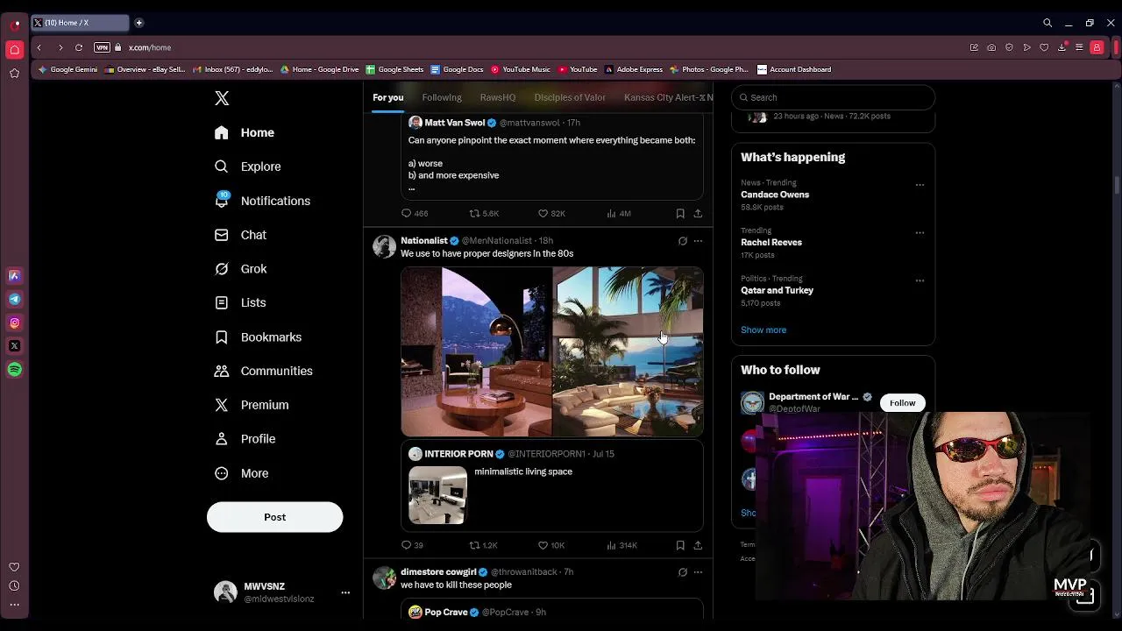Open the Google Gemini bookmark
Screen dimensions: 1122x631
(67, 69)
